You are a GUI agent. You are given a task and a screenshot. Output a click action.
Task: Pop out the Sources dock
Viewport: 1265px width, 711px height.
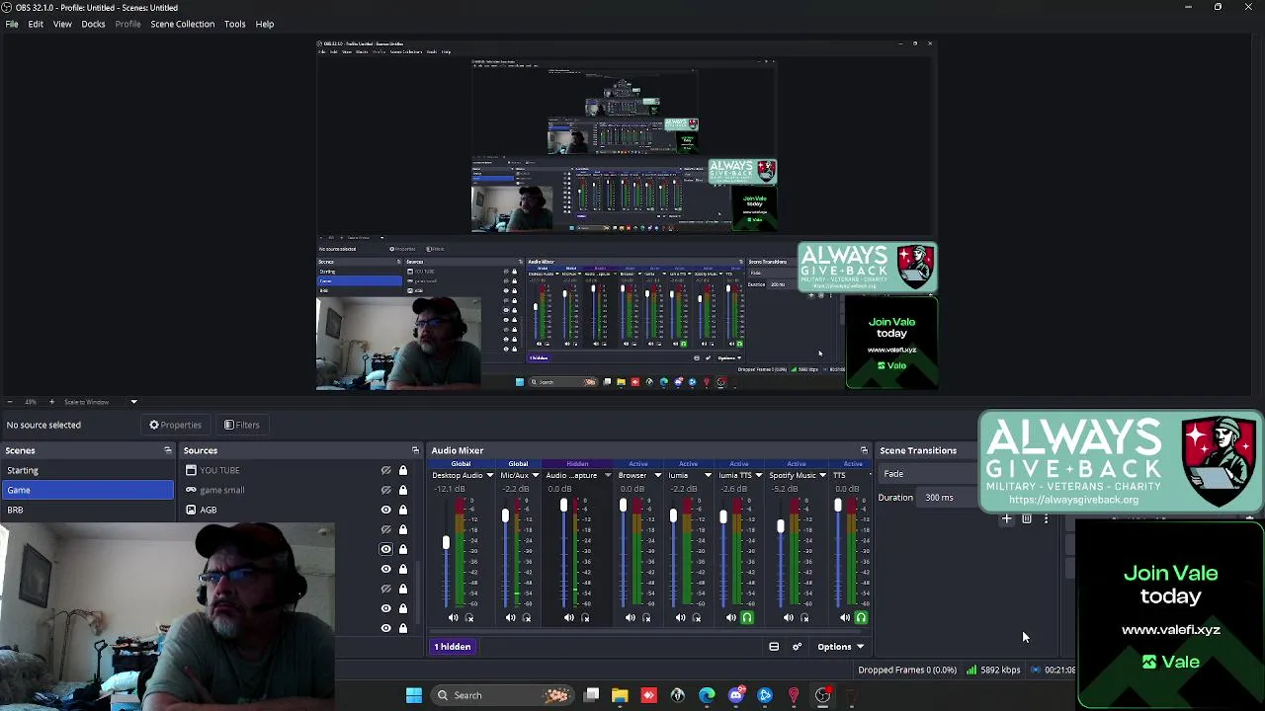click(415, 450)
